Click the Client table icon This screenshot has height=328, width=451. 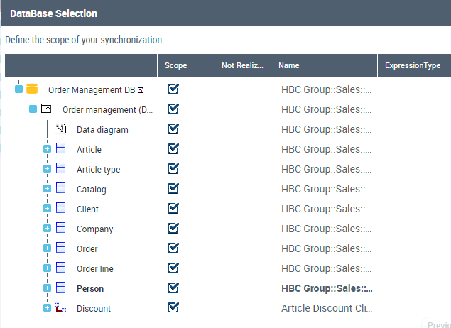60,209
